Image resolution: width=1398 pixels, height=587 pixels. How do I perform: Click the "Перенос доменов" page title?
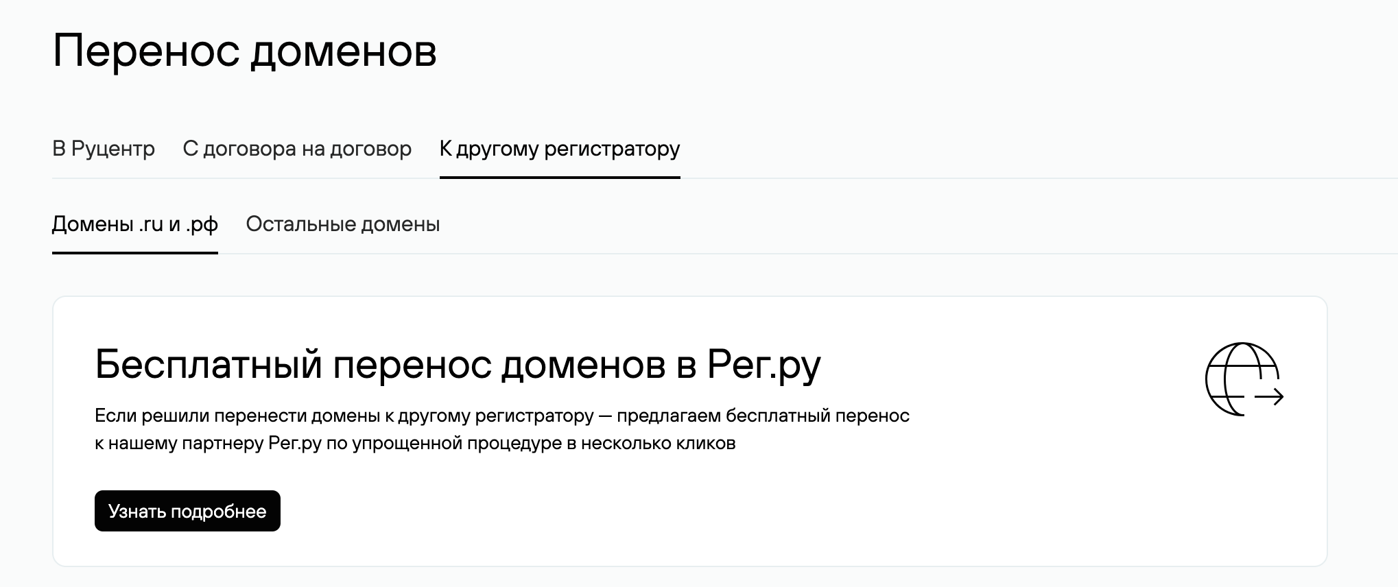click(244, 51)
